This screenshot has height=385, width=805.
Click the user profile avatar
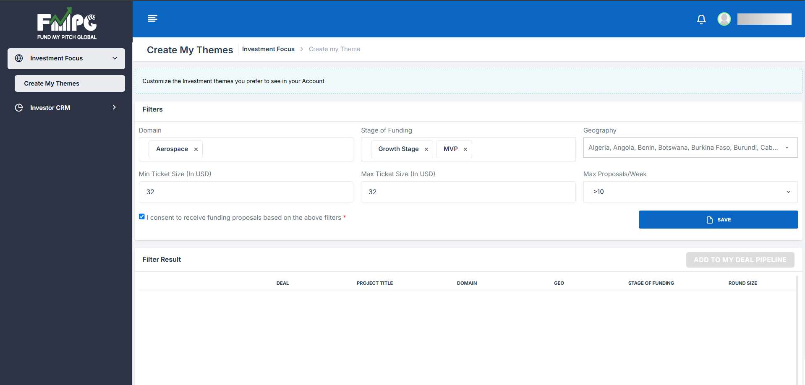pyautogui.click(x=724, y=19)
